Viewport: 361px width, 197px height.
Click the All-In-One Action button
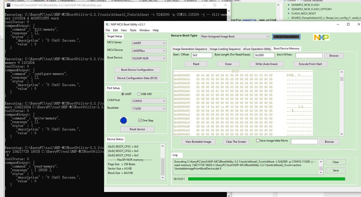[286, 37]
